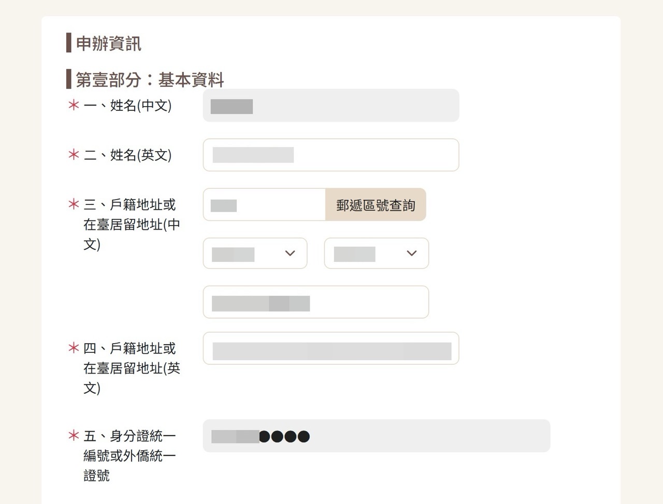
Task: Click the detailed Chinese street address input
Action: pyautogui.click(x=315, y=302)
